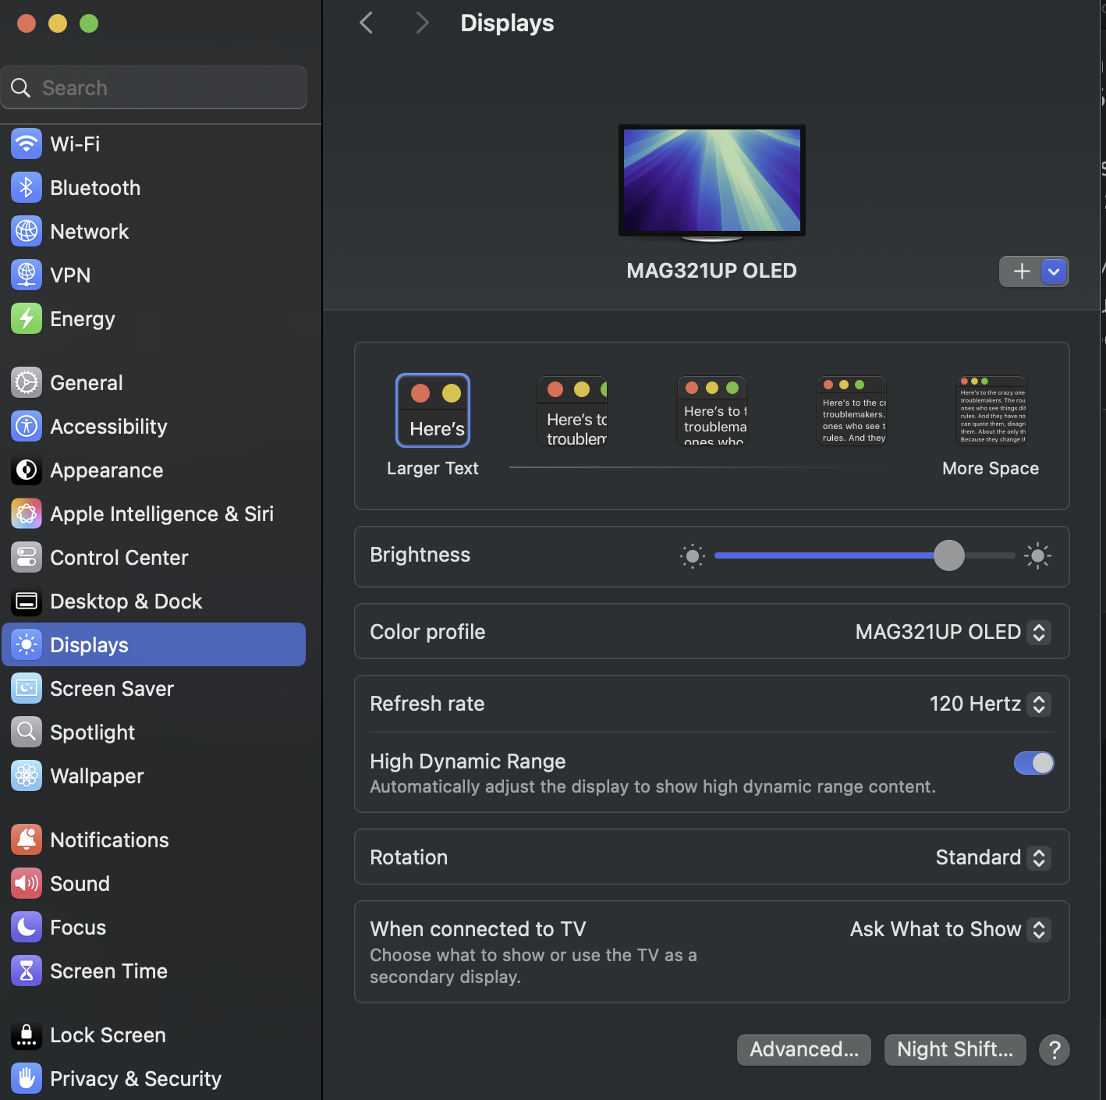This screenshot has width=1106, height=1100.
Task: Open the VPN icon in sidebar
Action: coord(27,275)
